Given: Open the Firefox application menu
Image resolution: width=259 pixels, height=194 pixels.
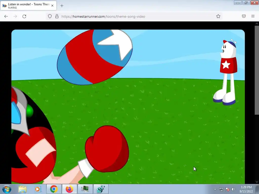Looking at the screenshot, I should pos(253,16).
